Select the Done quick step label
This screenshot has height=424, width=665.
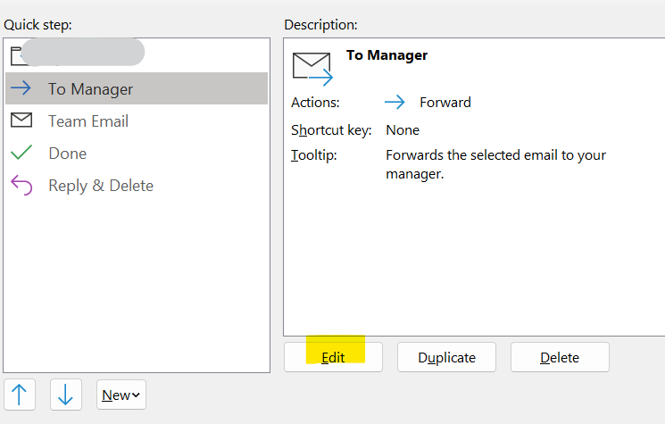(68, 154)
